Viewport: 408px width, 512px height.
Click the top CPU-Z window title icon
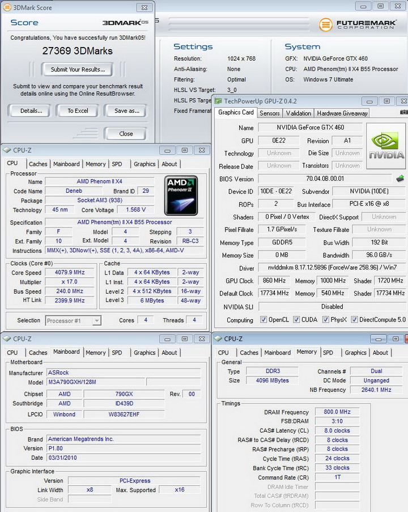pyautogui.click(x=7, y=150)
